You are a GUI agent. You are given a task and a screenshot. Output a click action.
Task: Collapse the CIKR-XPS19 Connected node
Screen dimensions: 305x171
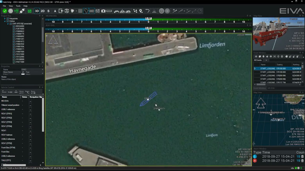click(x=7, y=24)
